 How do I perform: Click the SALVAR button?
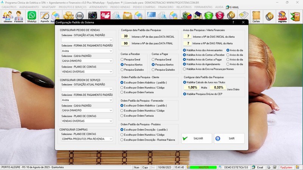tap(197, 138)
